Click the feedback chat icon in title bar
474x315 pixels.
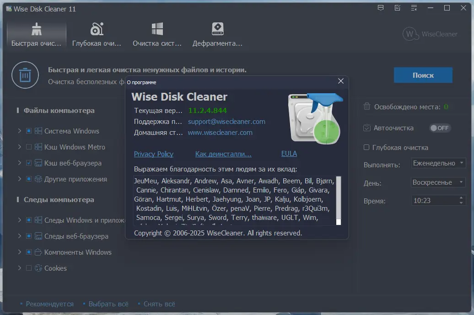pos(381,8)
